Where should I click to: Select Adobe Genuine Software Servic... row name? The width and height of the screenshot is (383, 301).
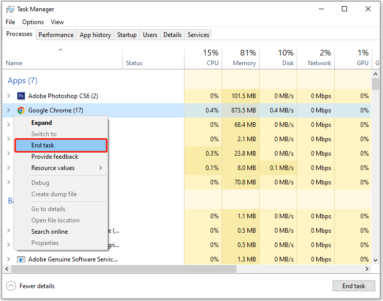[x=73, y=259]
